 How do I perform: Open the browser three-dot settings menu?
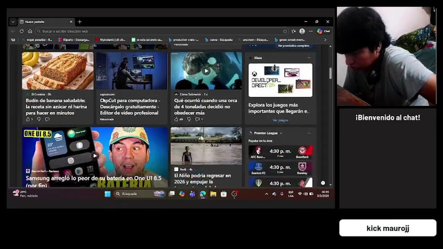310,31
